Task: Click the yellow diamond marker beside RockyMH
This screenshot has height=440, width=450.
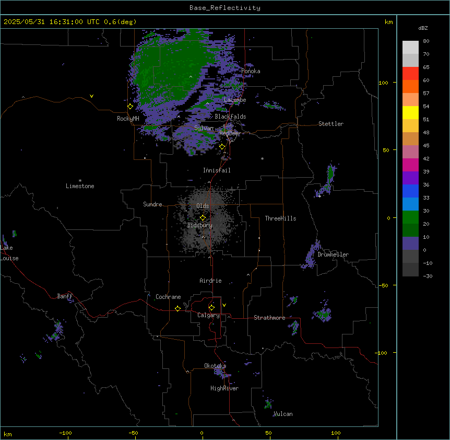Action: [x=130, y=107]
